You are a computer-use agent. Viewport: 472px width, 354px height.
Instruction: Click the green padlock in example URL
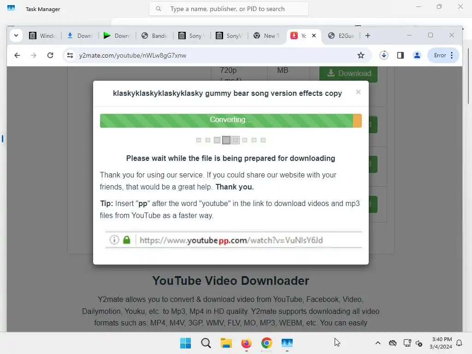point(127,240)
